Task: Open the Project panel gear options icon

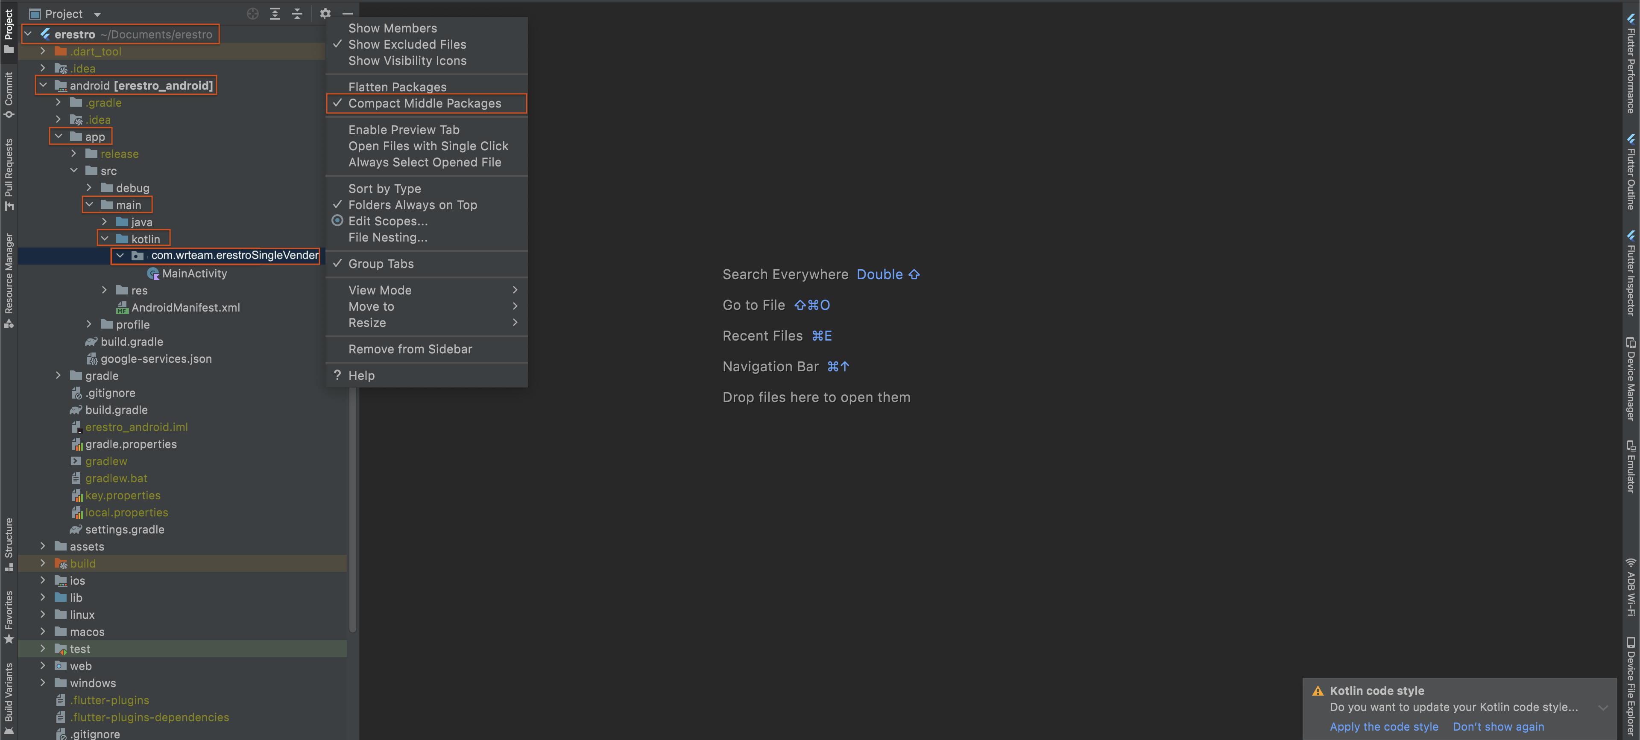Action: coord(325,13)
